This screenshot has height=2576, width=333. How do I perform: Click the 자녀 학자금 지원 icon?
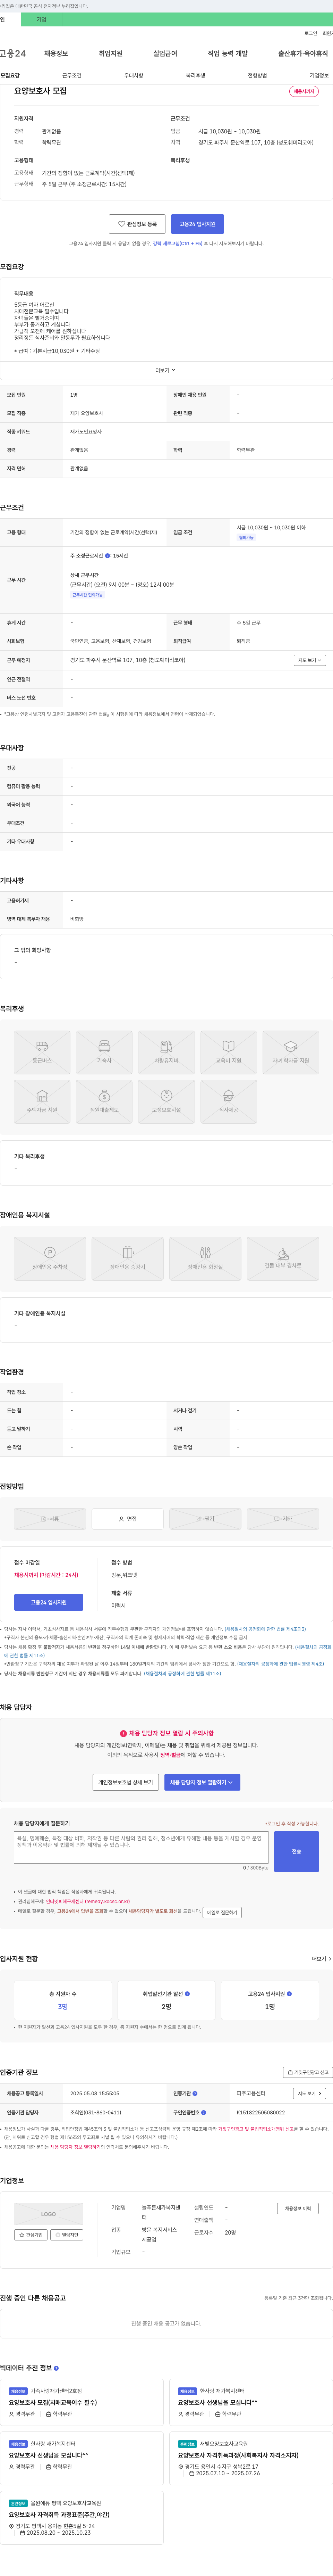291,1052
